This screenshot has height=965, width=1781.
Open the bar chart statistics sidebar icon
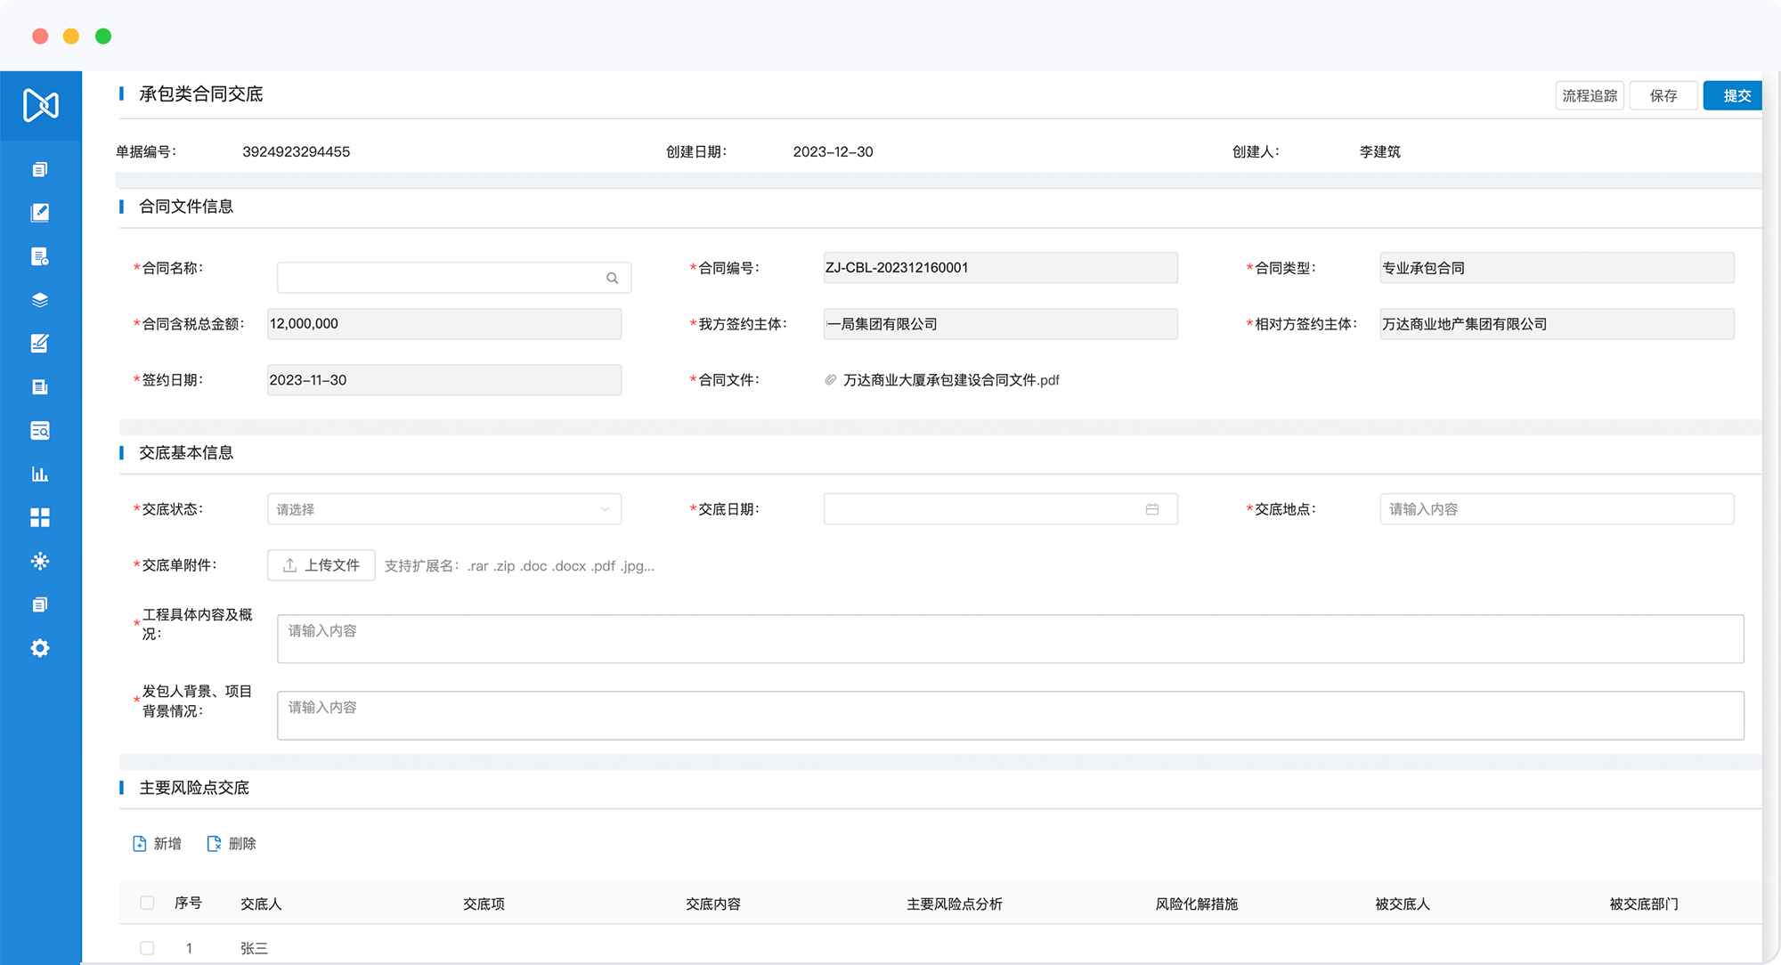(40, 474)
